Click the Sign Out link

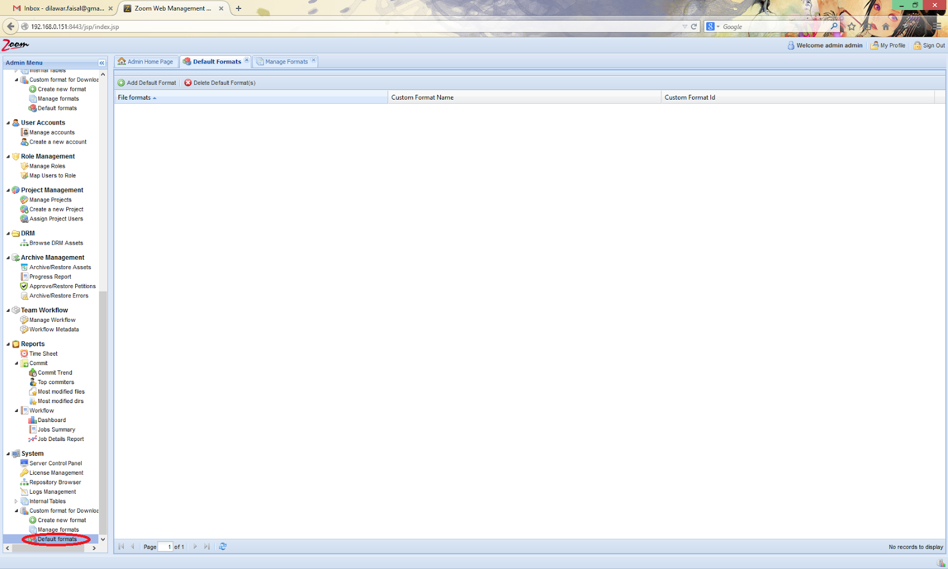[929, 46]
